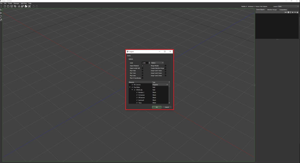Switch to the Scene Objects tab
This screenshot has width=300, height=163.
tap(260, 10)
